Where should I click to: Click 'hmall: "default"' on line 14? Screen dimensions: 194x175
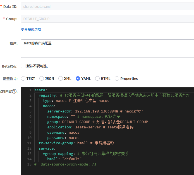(x=64, y=159)
